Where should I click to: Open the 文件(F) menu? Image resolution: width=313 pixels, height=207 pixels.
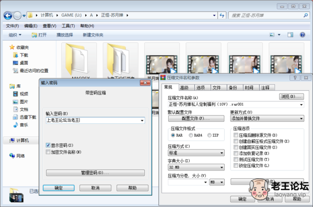click(x=12, y=26)
